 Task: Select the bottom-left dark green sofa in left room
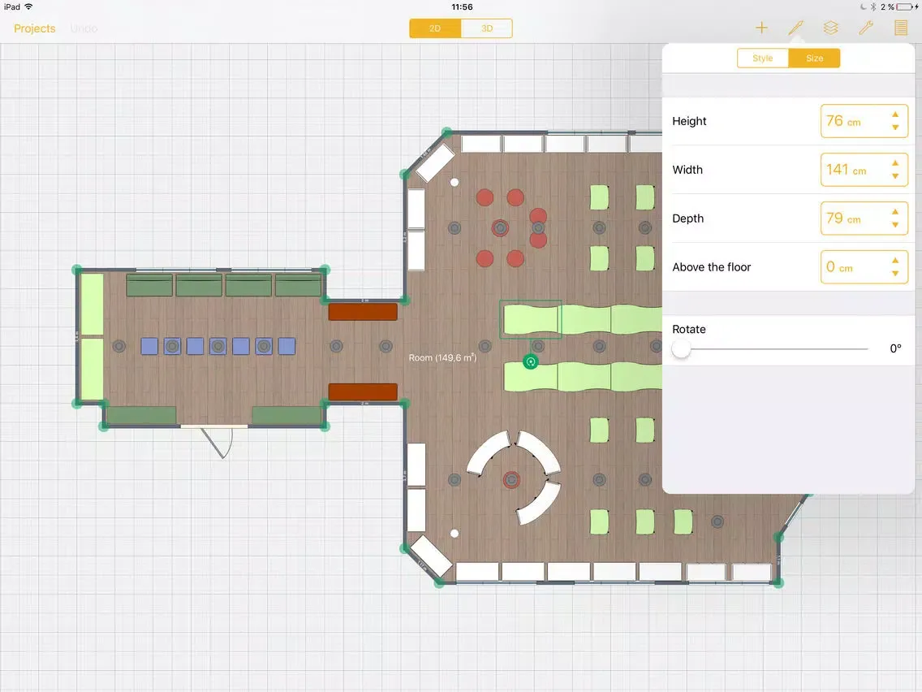click(x=141, y=415)
